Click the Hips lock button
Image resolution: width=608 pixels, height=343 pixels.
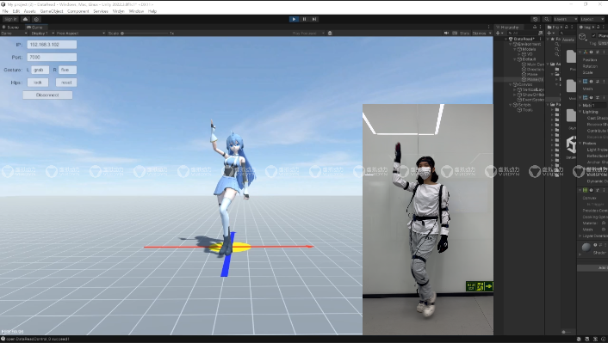(x=38, y=83)
